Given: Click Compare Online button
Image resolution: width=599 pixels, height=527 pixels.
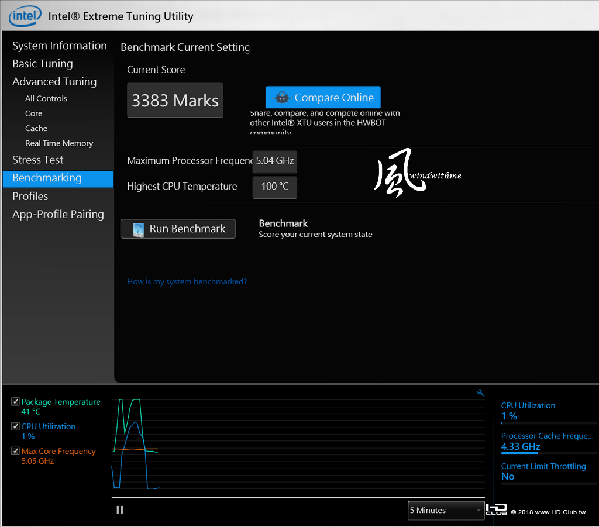Looking at the screenshot, I should coord(323,97).
